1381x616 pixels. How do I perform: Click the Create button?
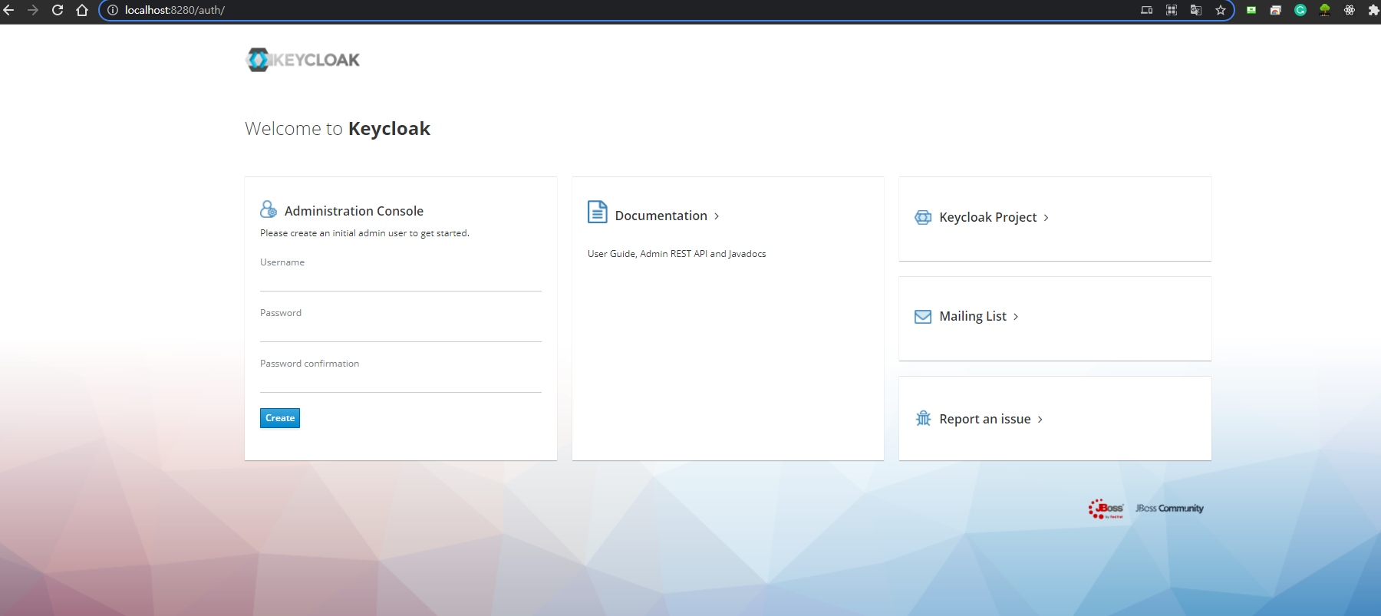click(x=280, y=418)
